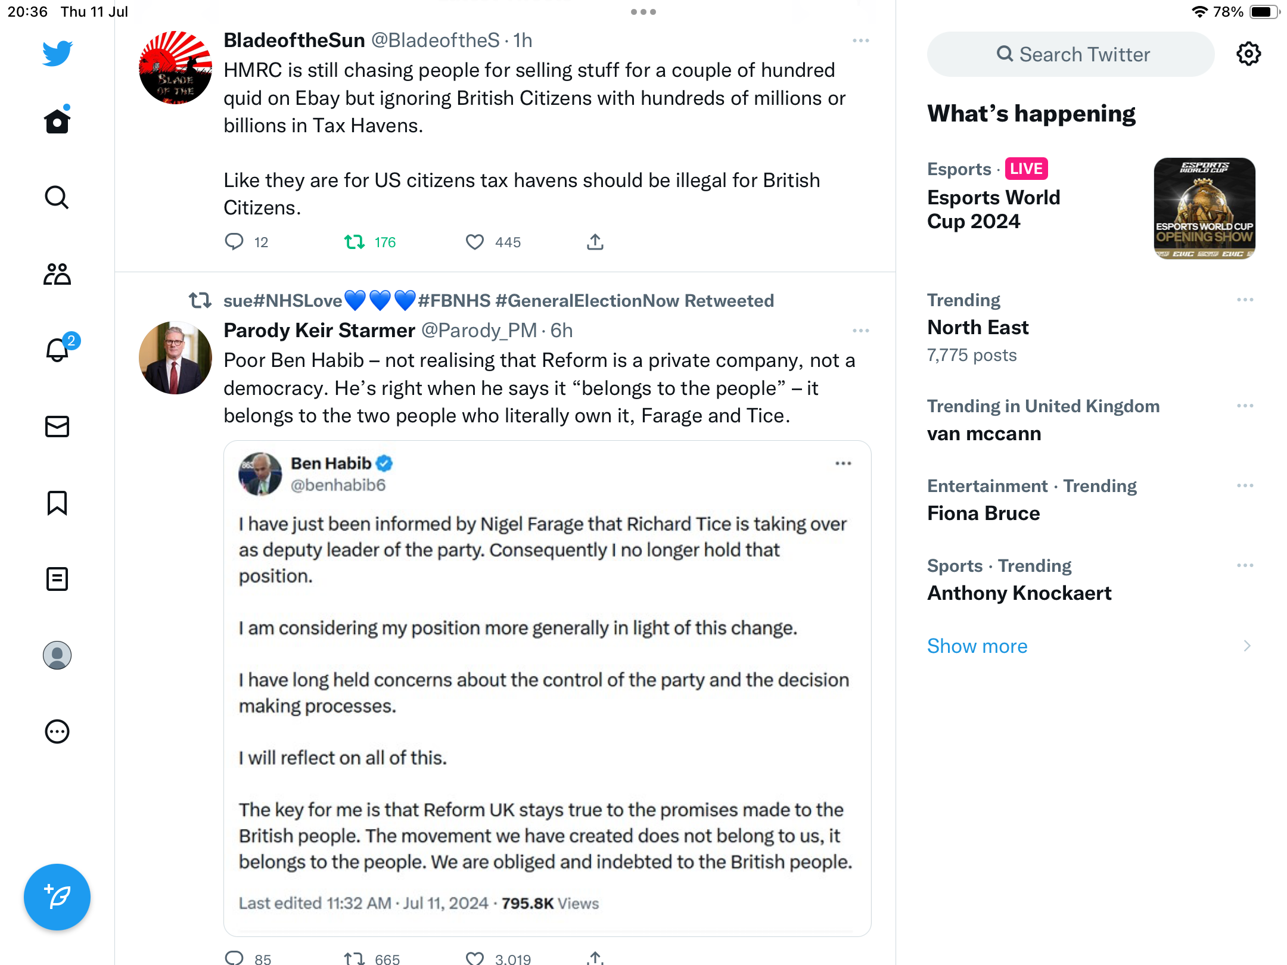
Task: Open the Explore search icon in sidebar
Action: click(57, 198)
